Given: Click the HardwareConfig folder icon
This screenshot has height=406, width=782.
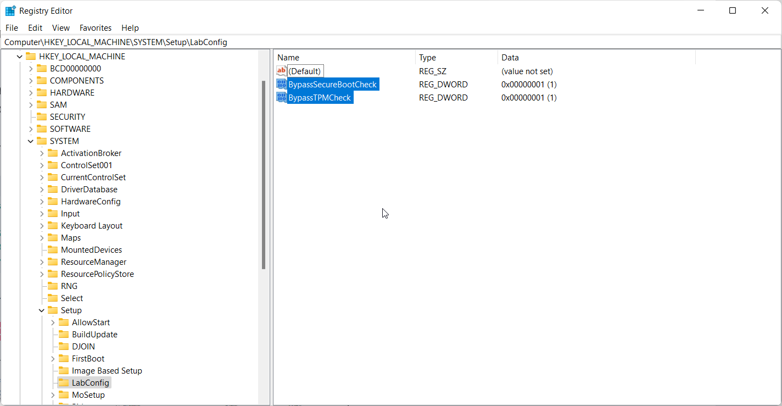Looking at the screenshot, I should pyautogui.click(x=53, y=201).
